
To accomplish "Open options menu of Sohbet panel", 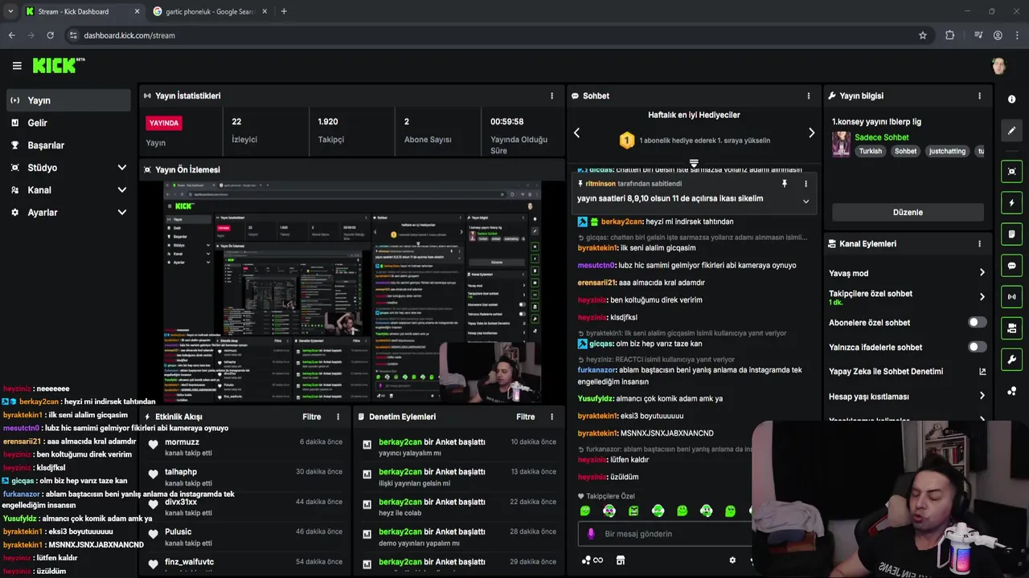I will tap(809, 96).
